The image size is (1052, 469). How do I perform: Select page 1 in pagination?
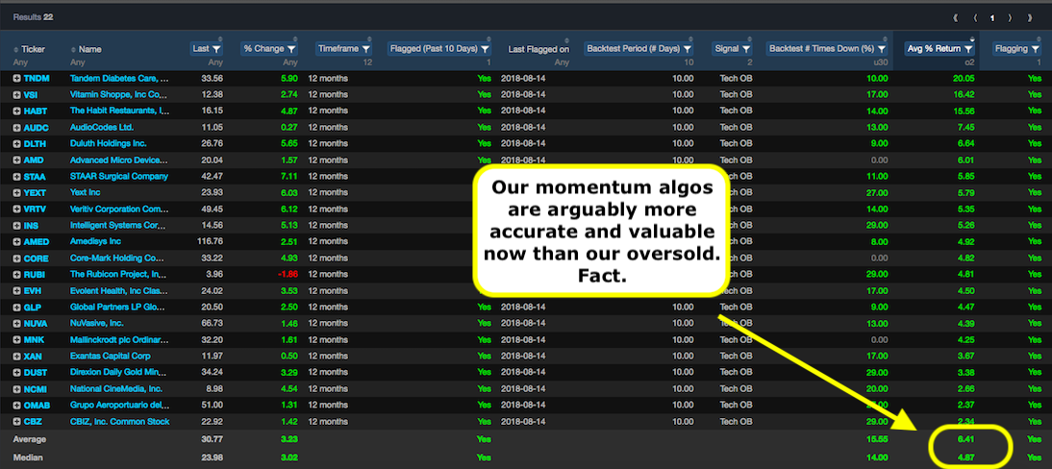click(x=992, y=17)
